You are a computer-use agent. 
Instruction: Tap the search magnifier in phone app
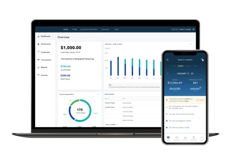click(x=168, y=60)
